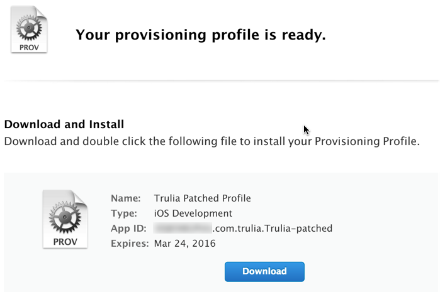Click the instruction sentence about double clicking the file
Image resolution: width=440 pixels, height=292 pixels.
point(212,141)
